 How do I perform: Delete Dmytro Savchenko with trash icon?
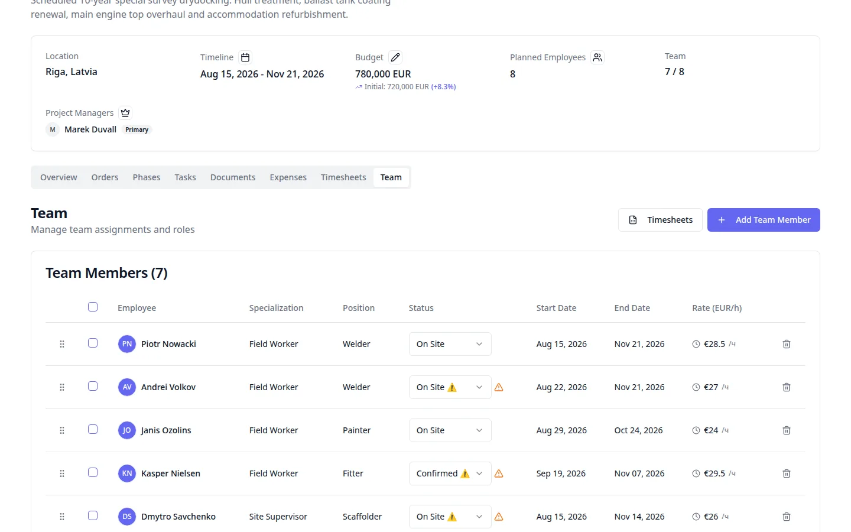pyautogui.click(x=787, y=517)
